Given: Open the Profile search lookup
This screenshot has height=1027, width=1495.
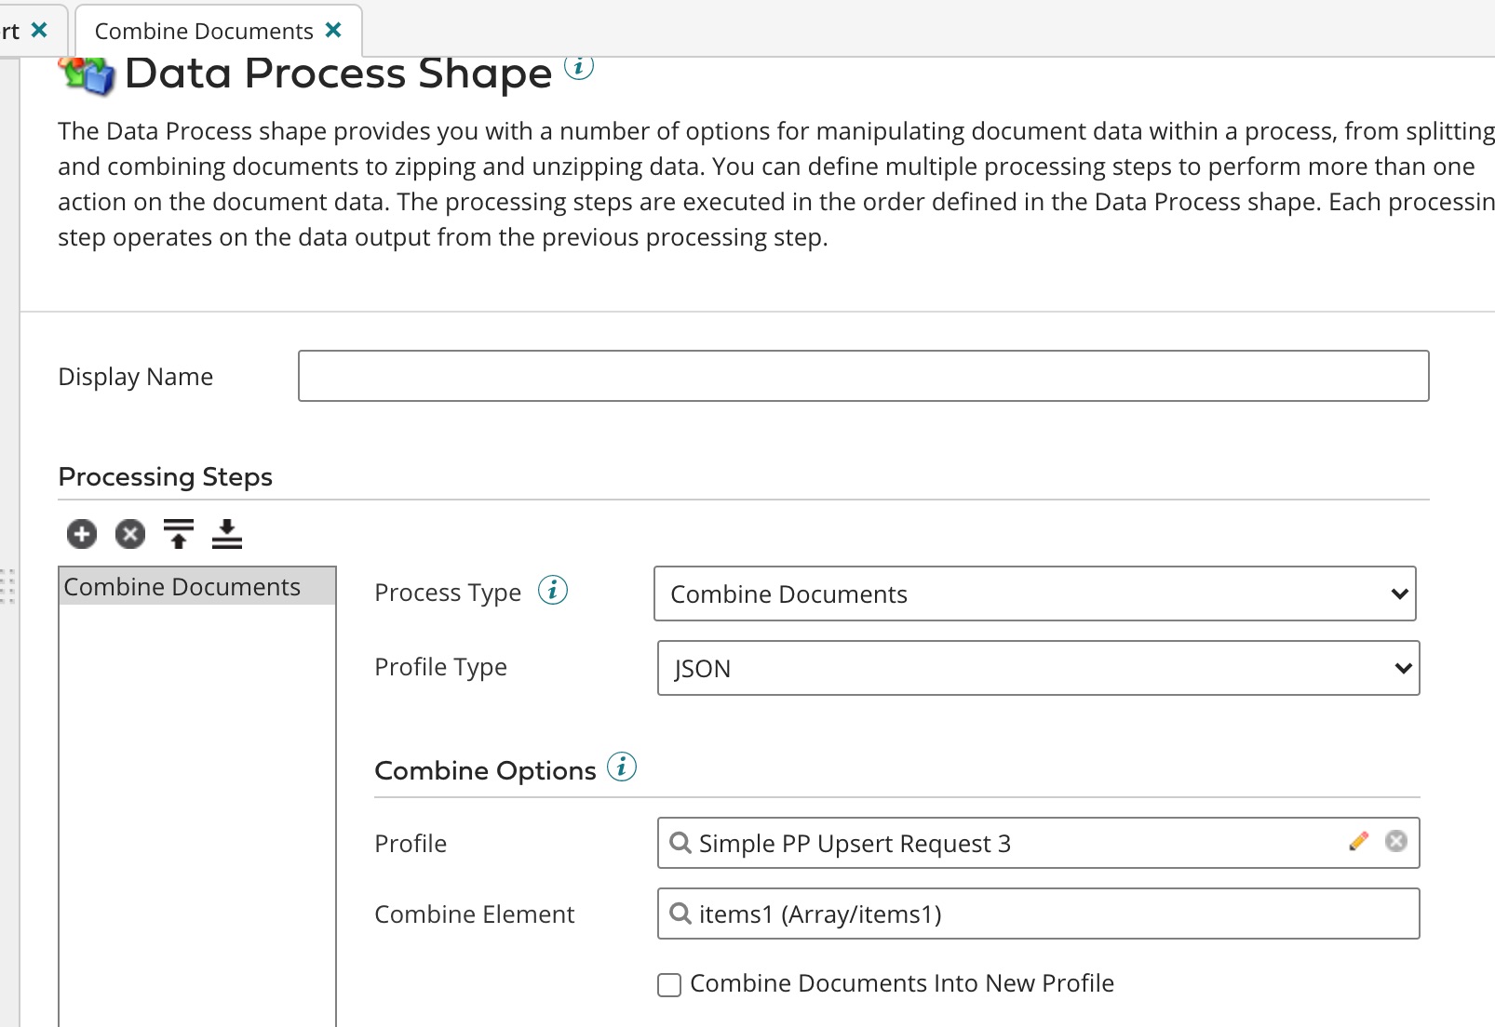Looking at the screenshot, I should [679, 844].
